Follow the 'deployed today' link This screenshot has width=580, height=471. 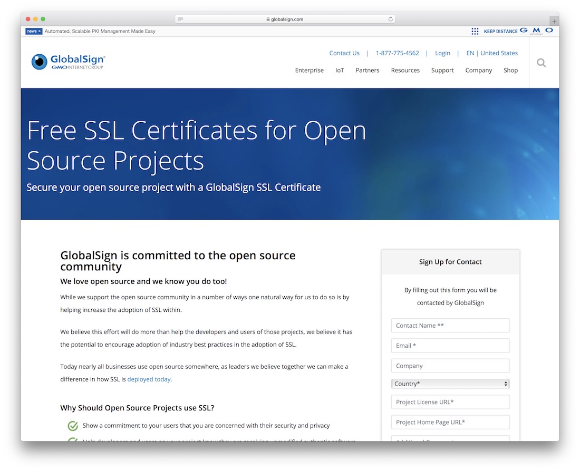pyautogui.click(x=149, y=379)
